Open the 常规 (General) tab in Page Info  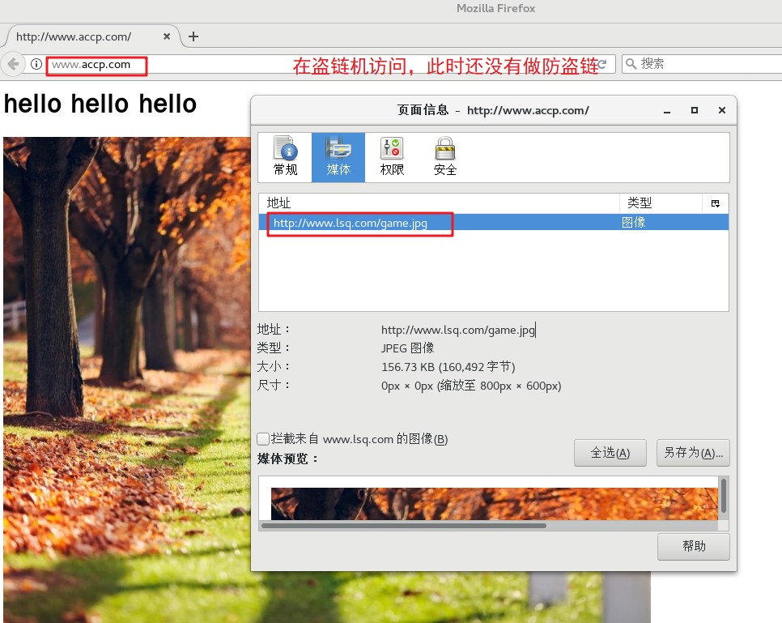(285, 156)
